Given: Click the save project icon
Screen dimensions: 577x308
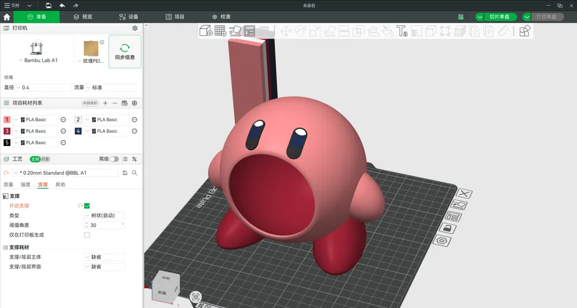Looking at the screenshot, I should 48,6.
